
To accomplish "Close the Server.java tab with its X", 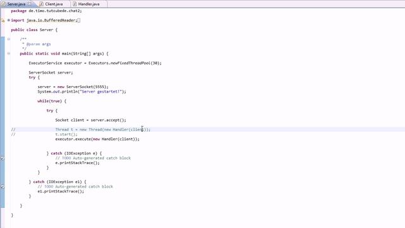I will pyautogui.click(x=29, y=4).
